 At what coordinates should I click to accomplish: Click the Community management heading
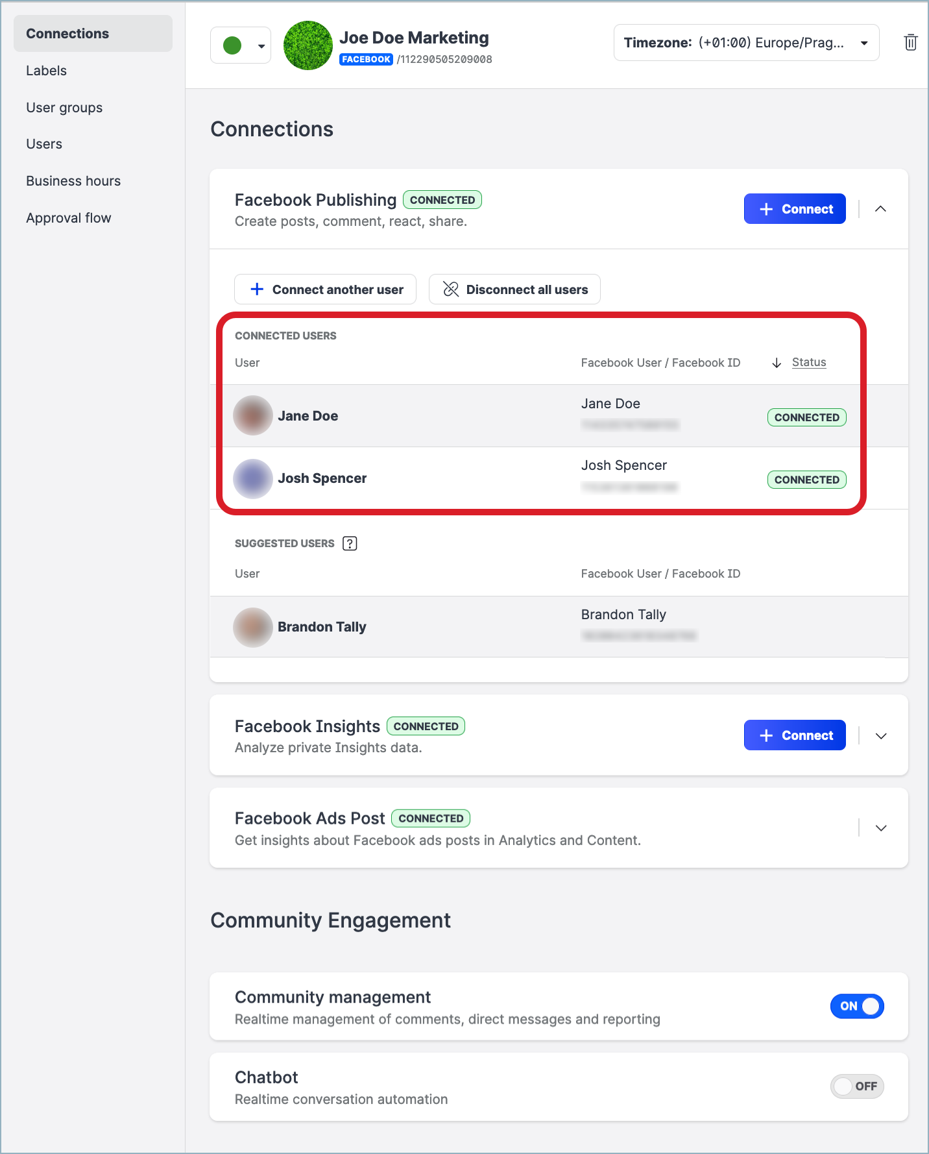click(x=333, y=997)
